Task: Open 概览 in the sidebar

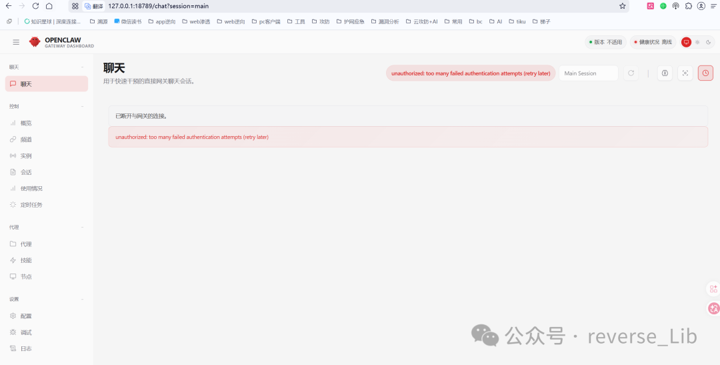Action: pyautogui.click(x=47, y=123)
